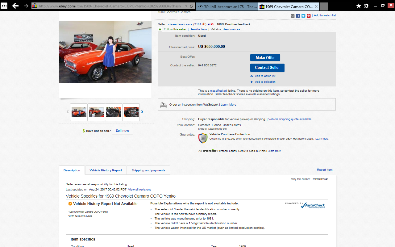
Task: Switch to Vehicle History Report tab
Action: (106, 170)
